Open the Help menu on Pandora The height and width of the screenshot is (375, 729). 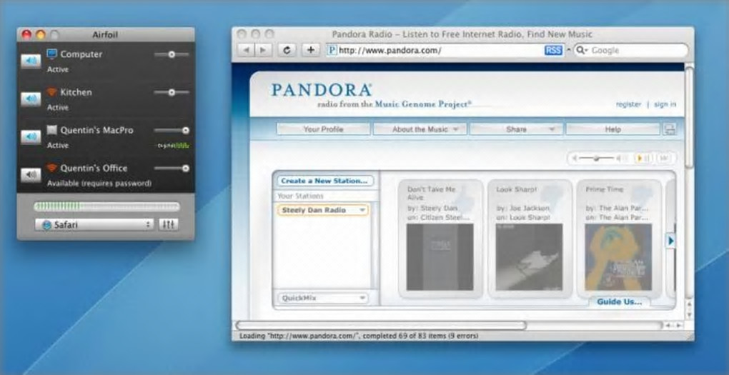coord(613,129)
